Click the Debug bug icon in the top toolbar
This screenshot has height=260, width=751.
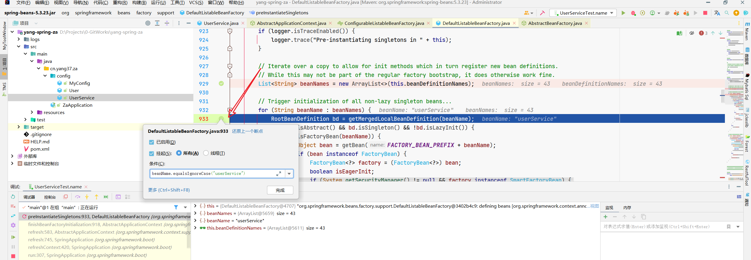(633, 13)
